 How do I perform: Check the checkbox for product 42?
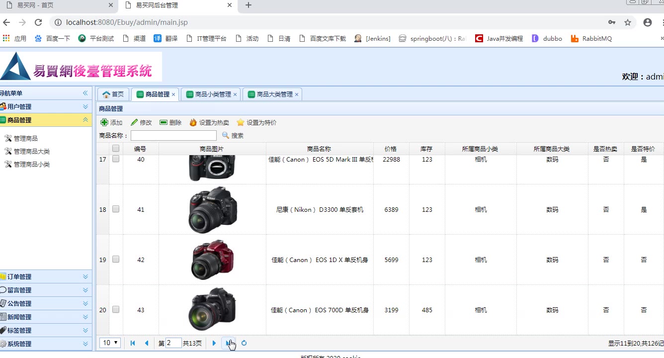pyautogui.click(x=116, y=259)
